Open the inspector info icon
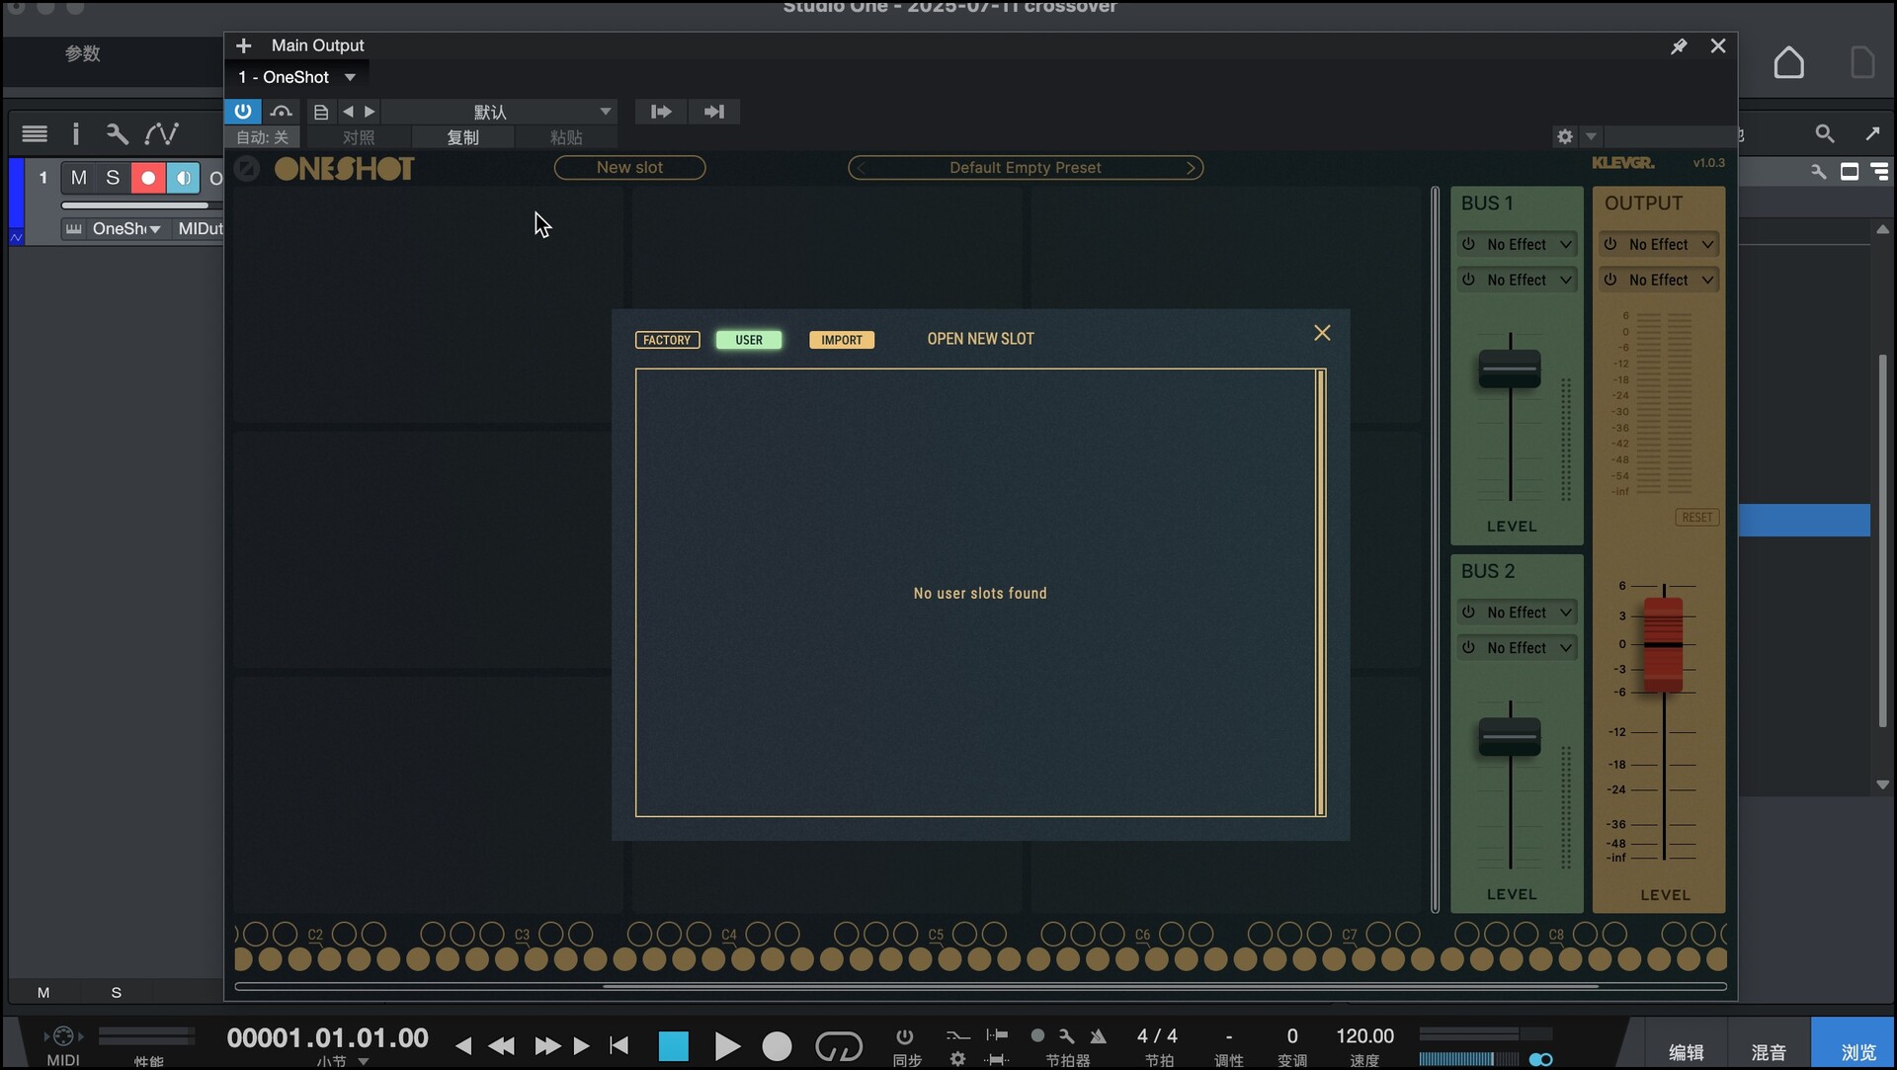Image resolution: width=1897 pixels, height=1070 pixels. tap(76, 133)
